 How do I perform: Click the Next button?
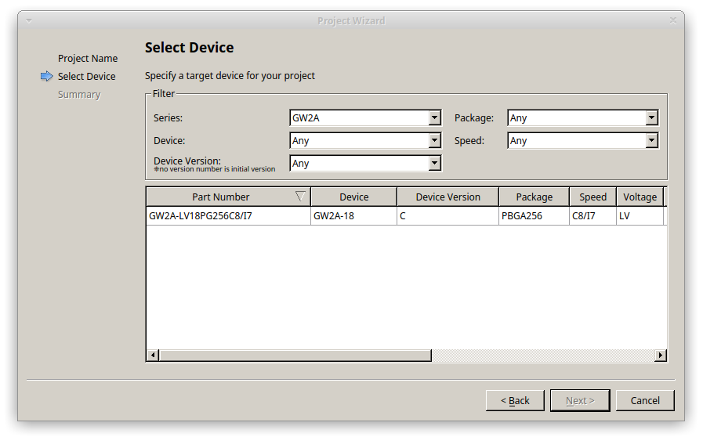click(x=580, y=400)
